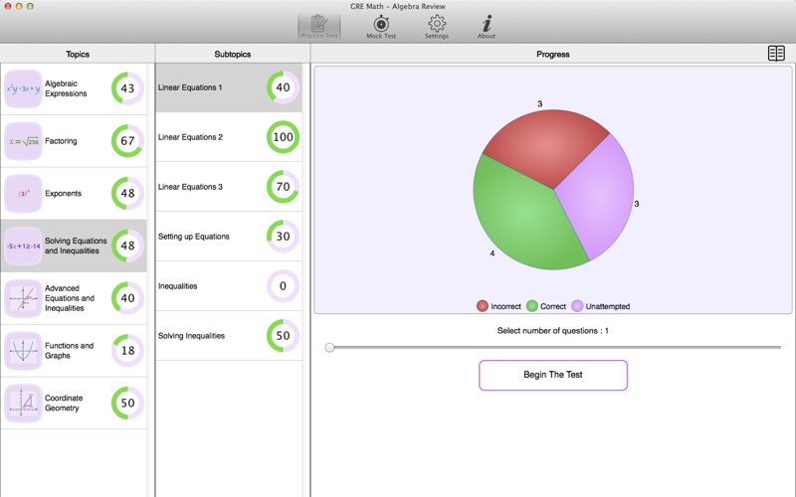Click the yellow minimize window button

click(19, 6)
